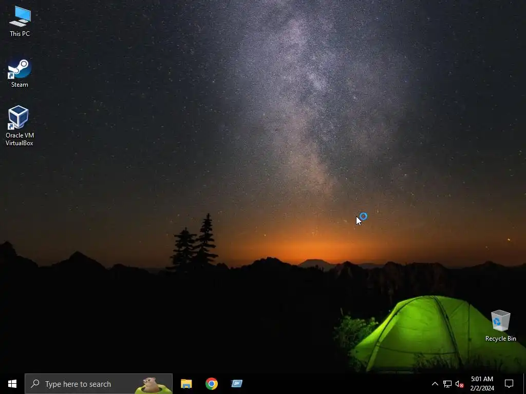This screenshot has height=394, width=526.
Task: Select the Steam desktop shortcut
Action: click(x=20, y=73)
